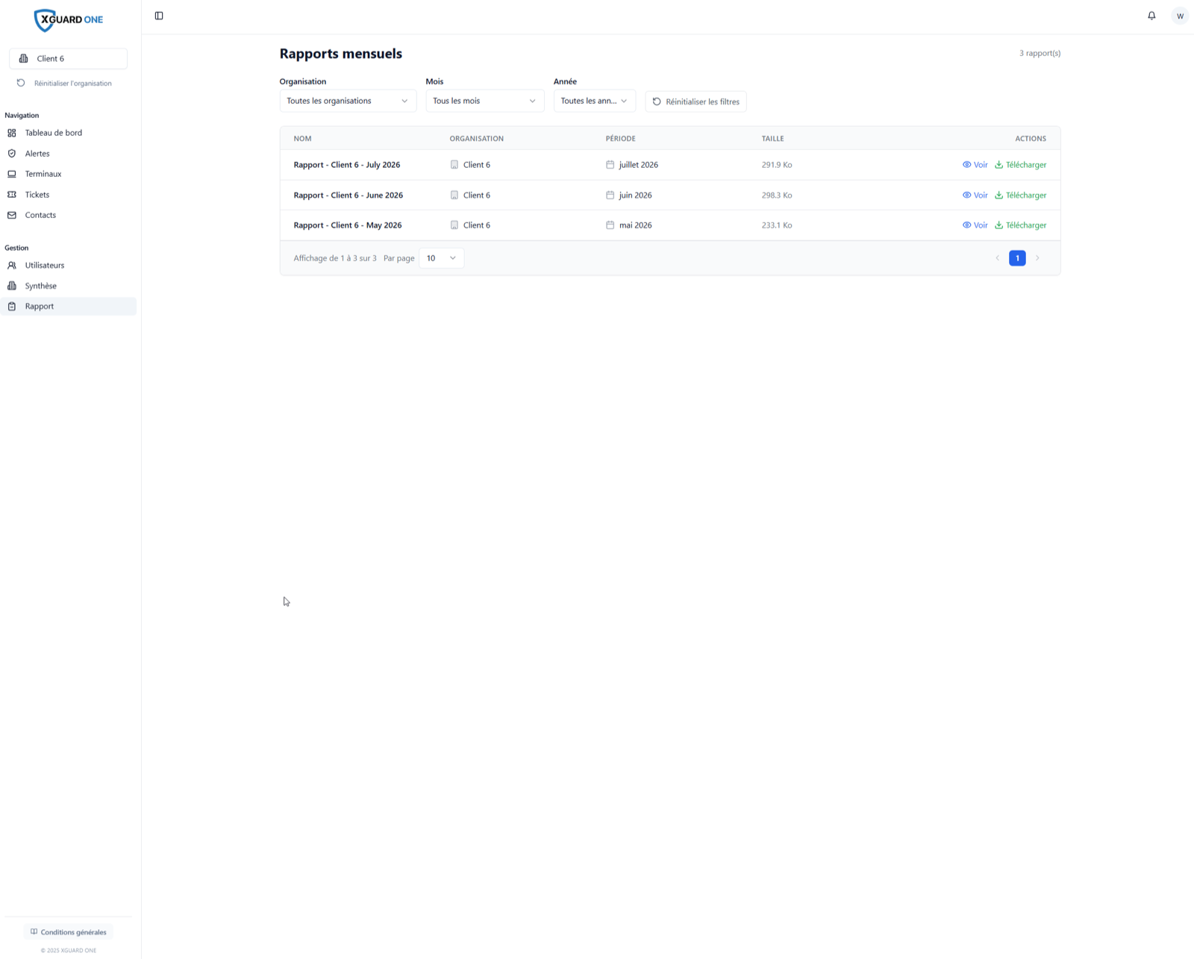Select Rapport - Client 6 - May 2026 name
Image resolution: width=1194 pixels, height=959 pixels.
pos(348,225)
